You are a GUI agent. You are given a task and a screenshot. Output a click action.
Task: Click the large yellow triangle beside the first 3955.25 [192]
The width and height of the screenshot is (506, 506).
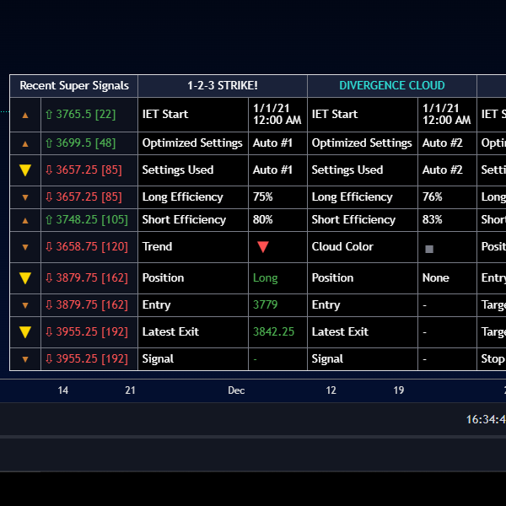coord(25,332)
